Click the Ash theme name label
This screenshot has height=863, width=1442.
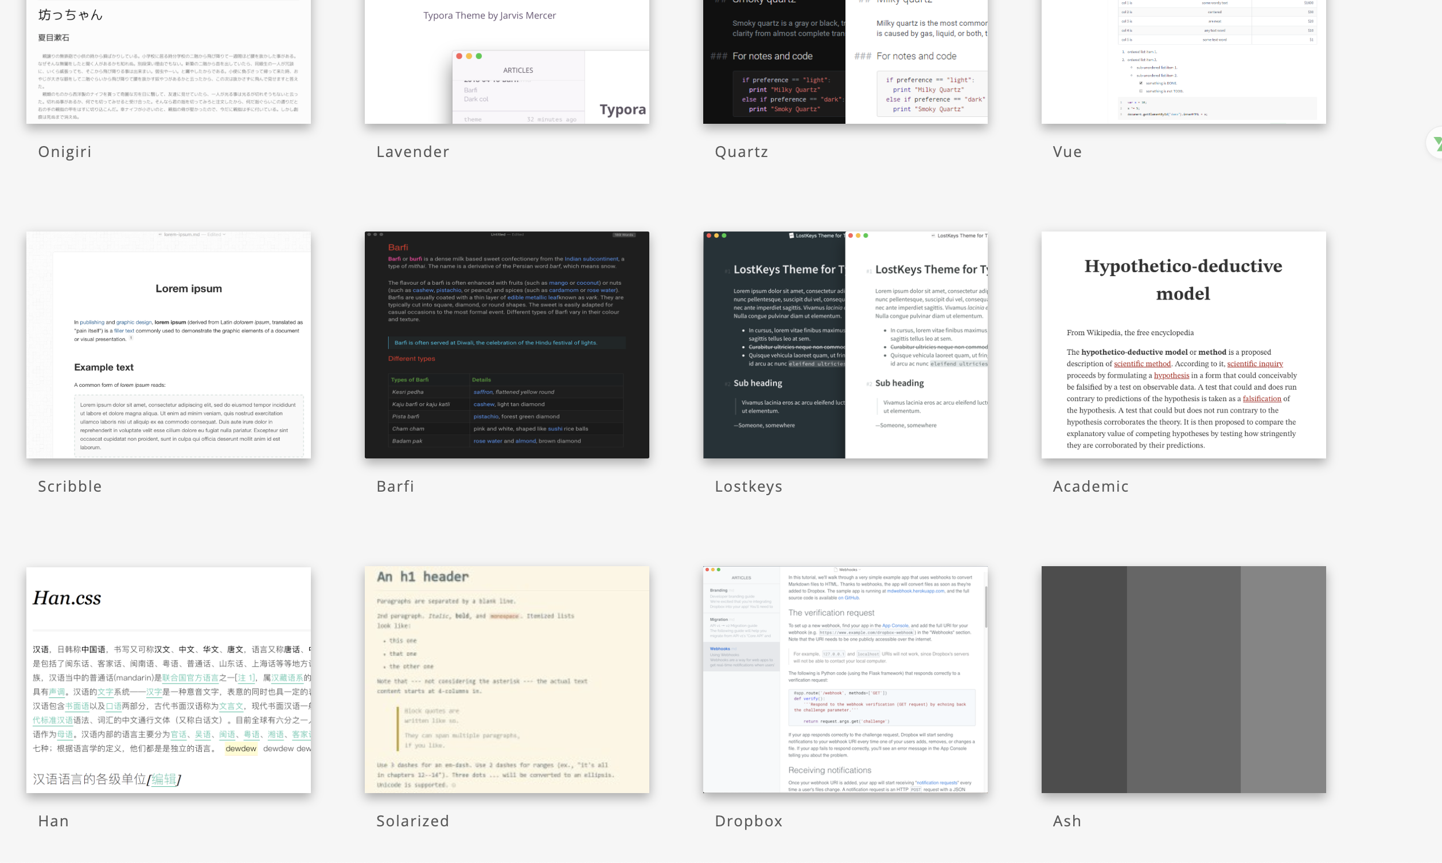coord(1067,821)
